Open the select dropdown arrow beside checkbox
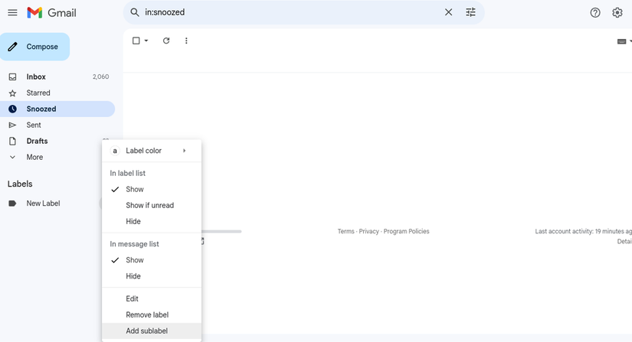The image size is (632, 342). pos(146,41)
